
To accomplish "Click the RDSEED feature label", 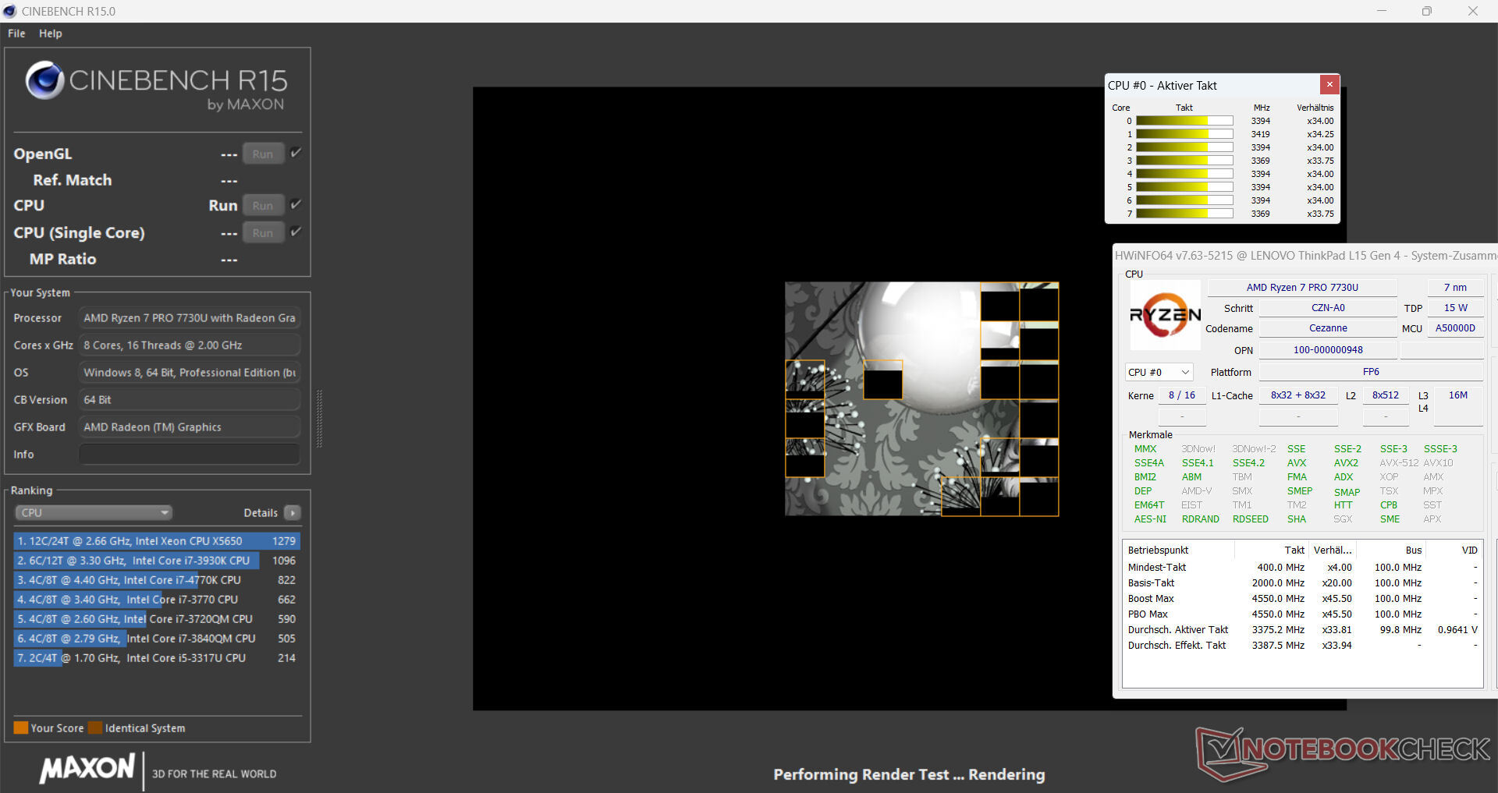I will (x=1251, y=519).
